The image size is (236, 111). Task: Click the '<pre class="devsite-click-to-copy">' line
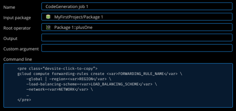click(x=57, y=69)
